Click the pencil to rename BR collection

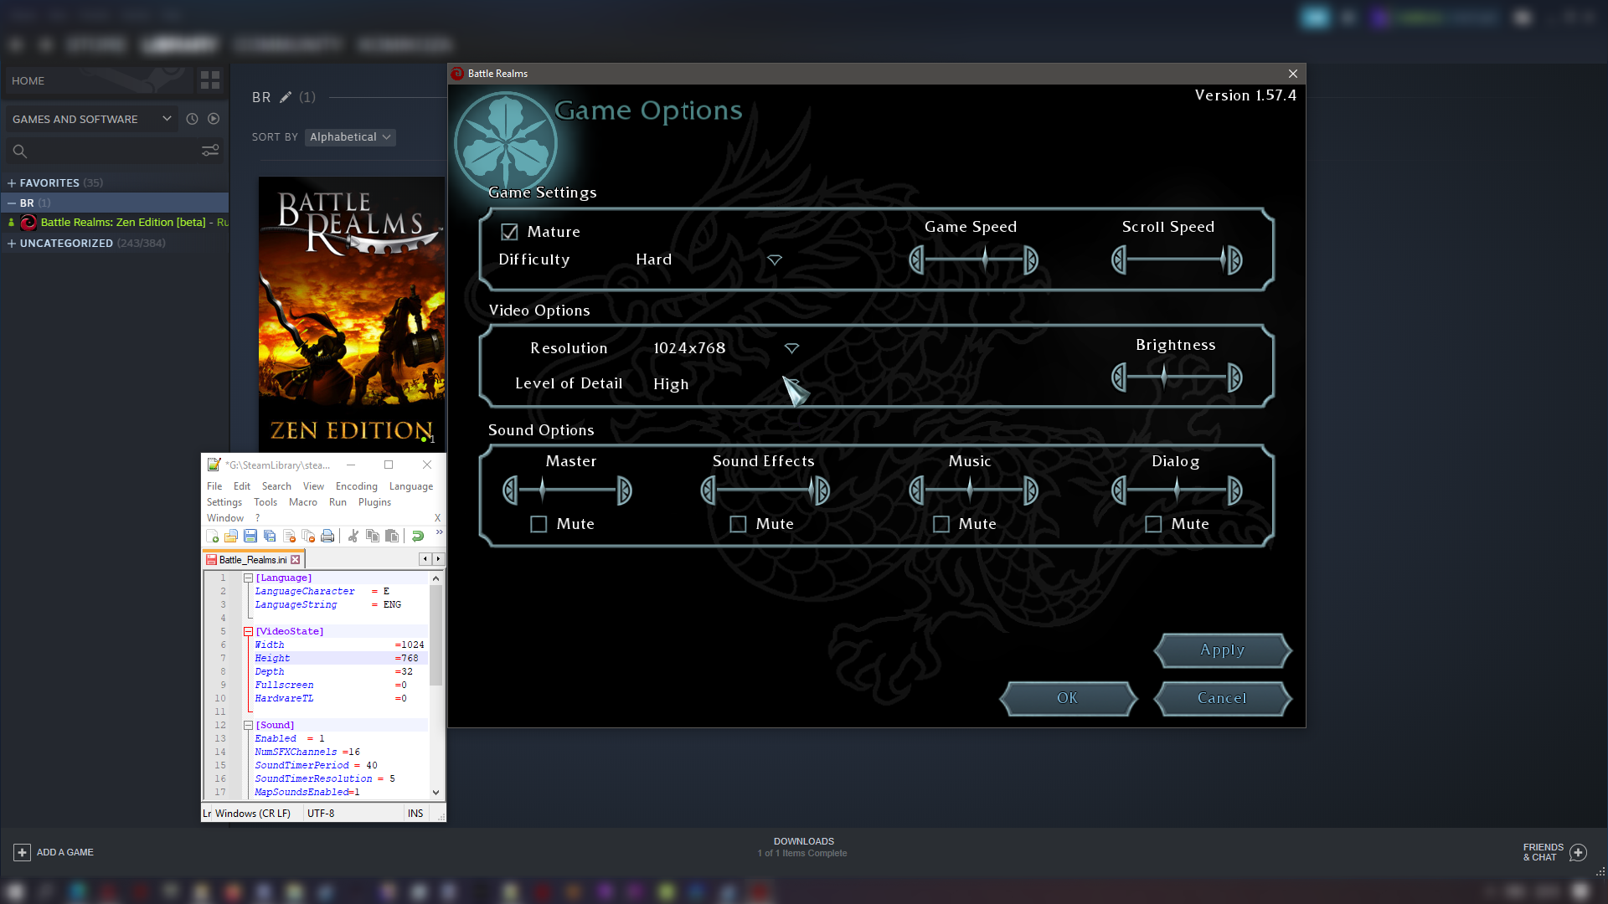tap(286, 97)
